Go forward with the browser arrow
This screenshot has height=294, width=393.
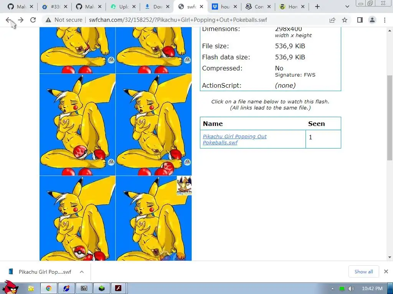pos(21,20)
